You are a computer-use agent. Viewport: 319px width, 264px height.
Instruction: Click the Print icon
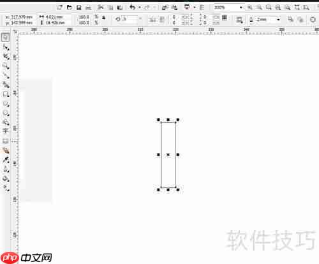pos(89,8)
